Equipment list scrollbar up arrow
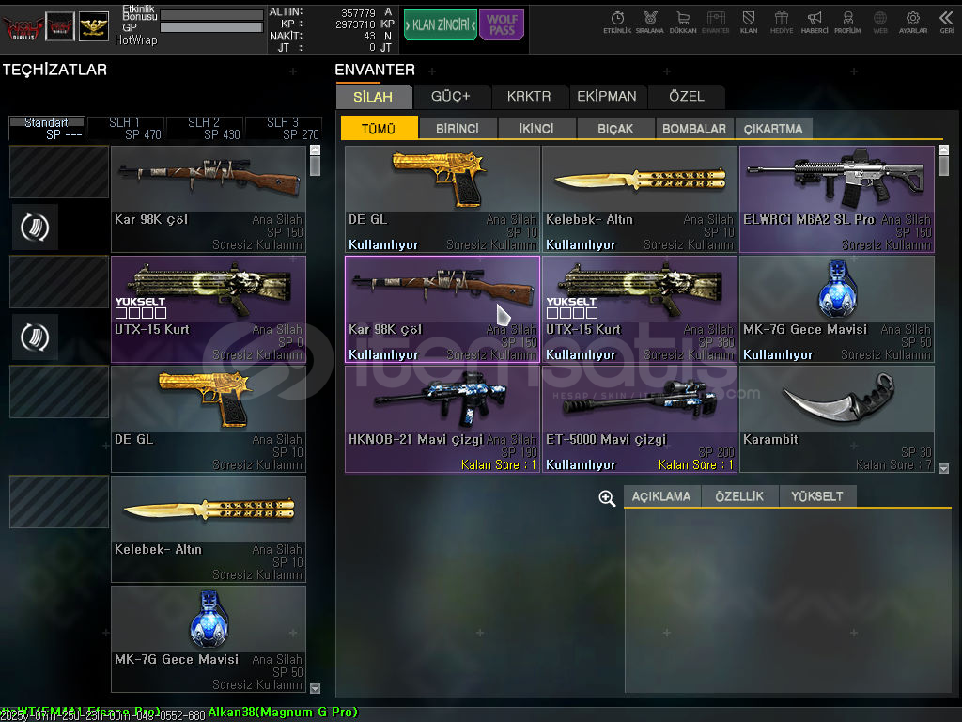 [x=316, y=149]
